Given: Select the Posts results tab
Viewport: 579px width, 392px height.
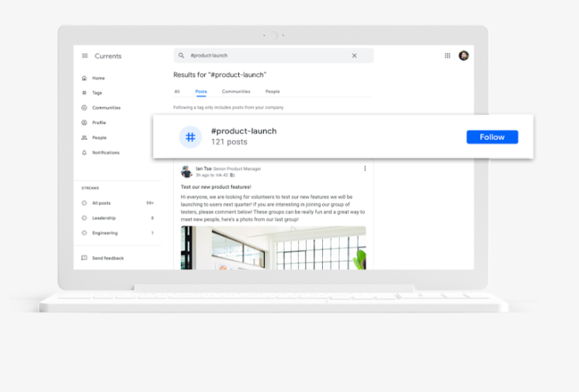Looking at the screenshot, I should 201,92.
